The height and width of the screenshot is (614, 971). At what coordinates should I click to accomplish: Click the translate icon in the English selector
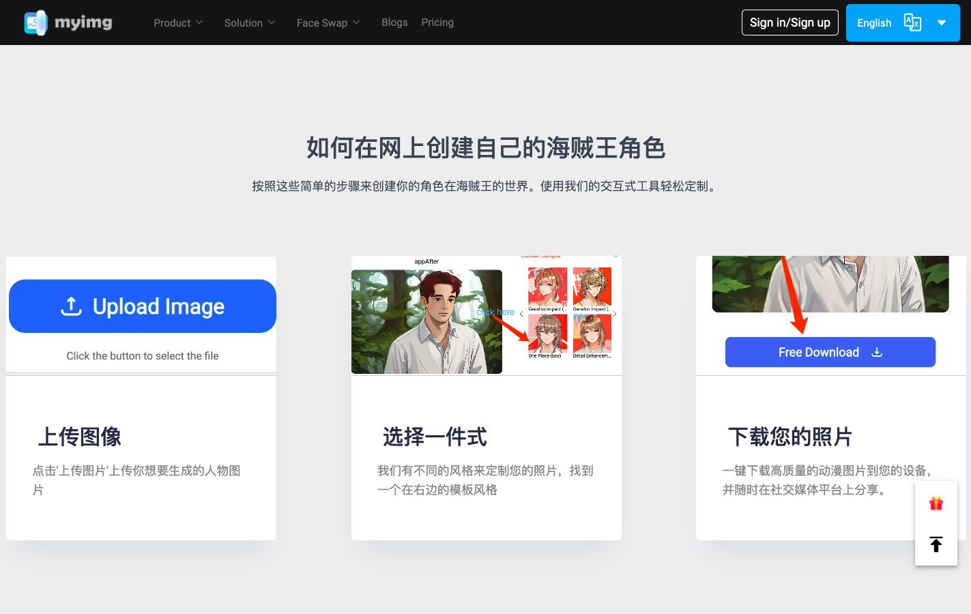912,23
